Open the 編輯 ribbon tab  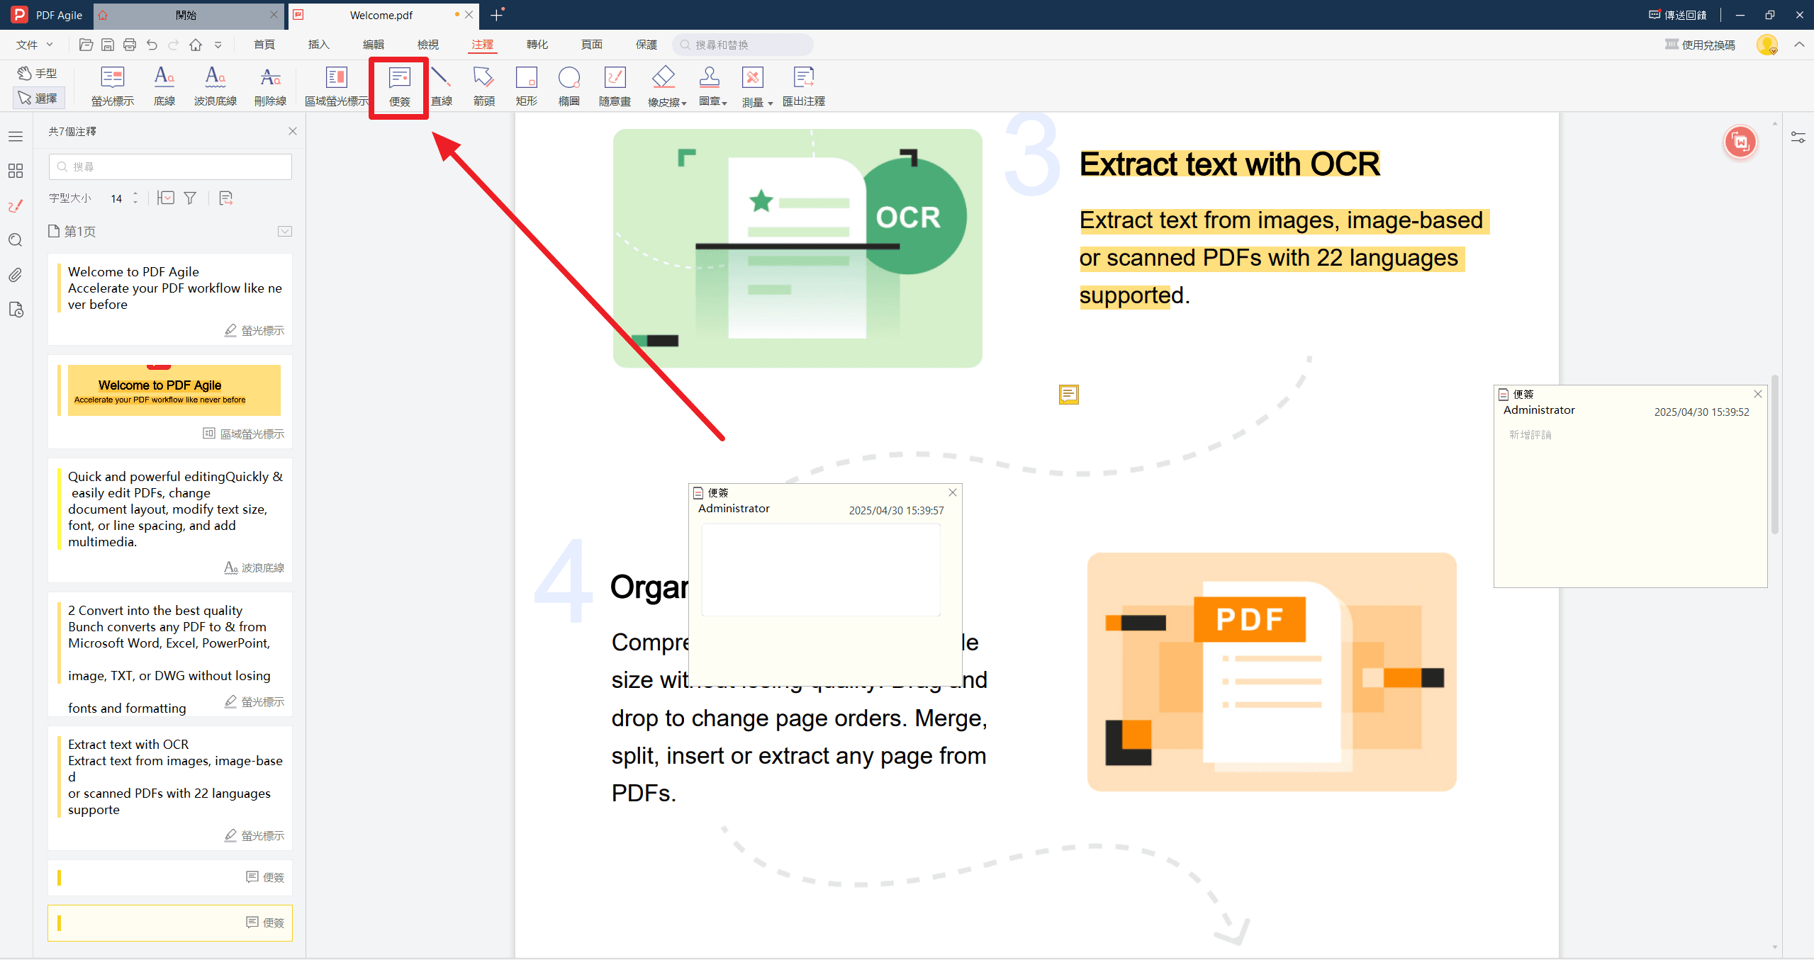point(374,45)
